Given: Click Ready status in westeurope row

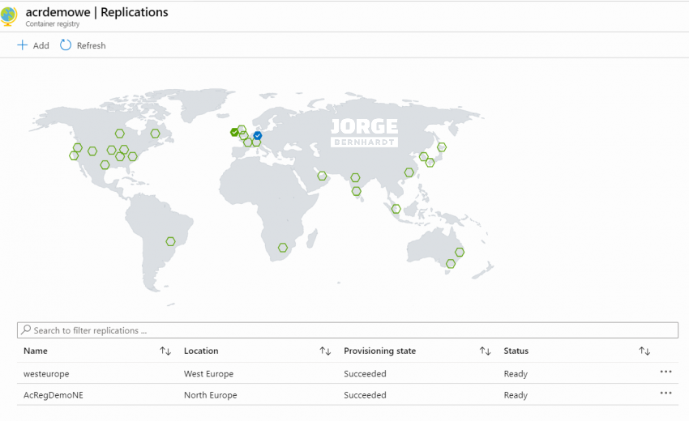Looking at the screenshot, I should (516, 374).
